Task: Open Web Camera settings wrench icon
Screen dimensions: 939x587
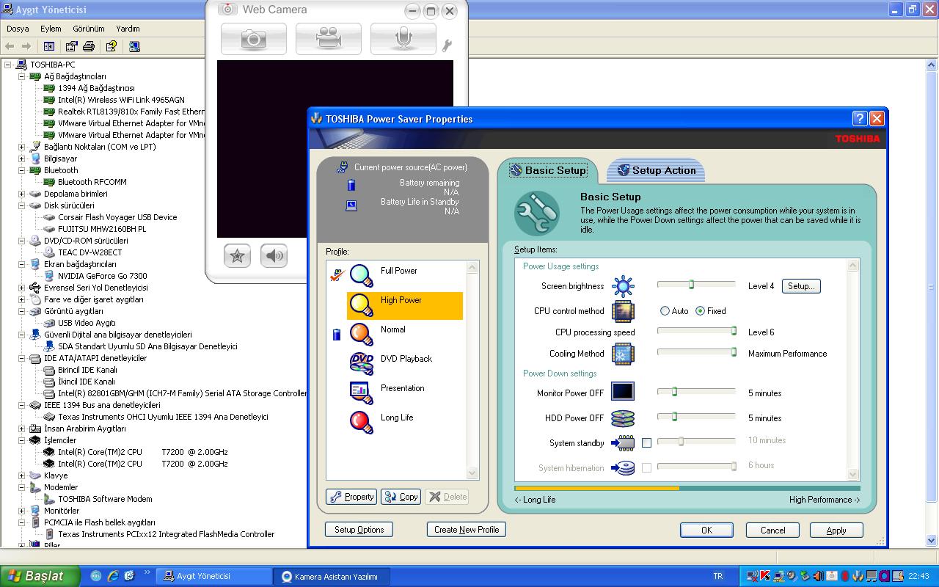Action: pos(447,45)
